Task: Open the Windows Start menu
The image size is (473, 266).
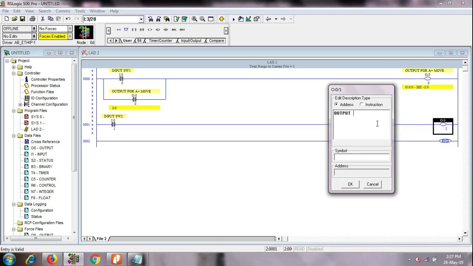Action: 9,259
